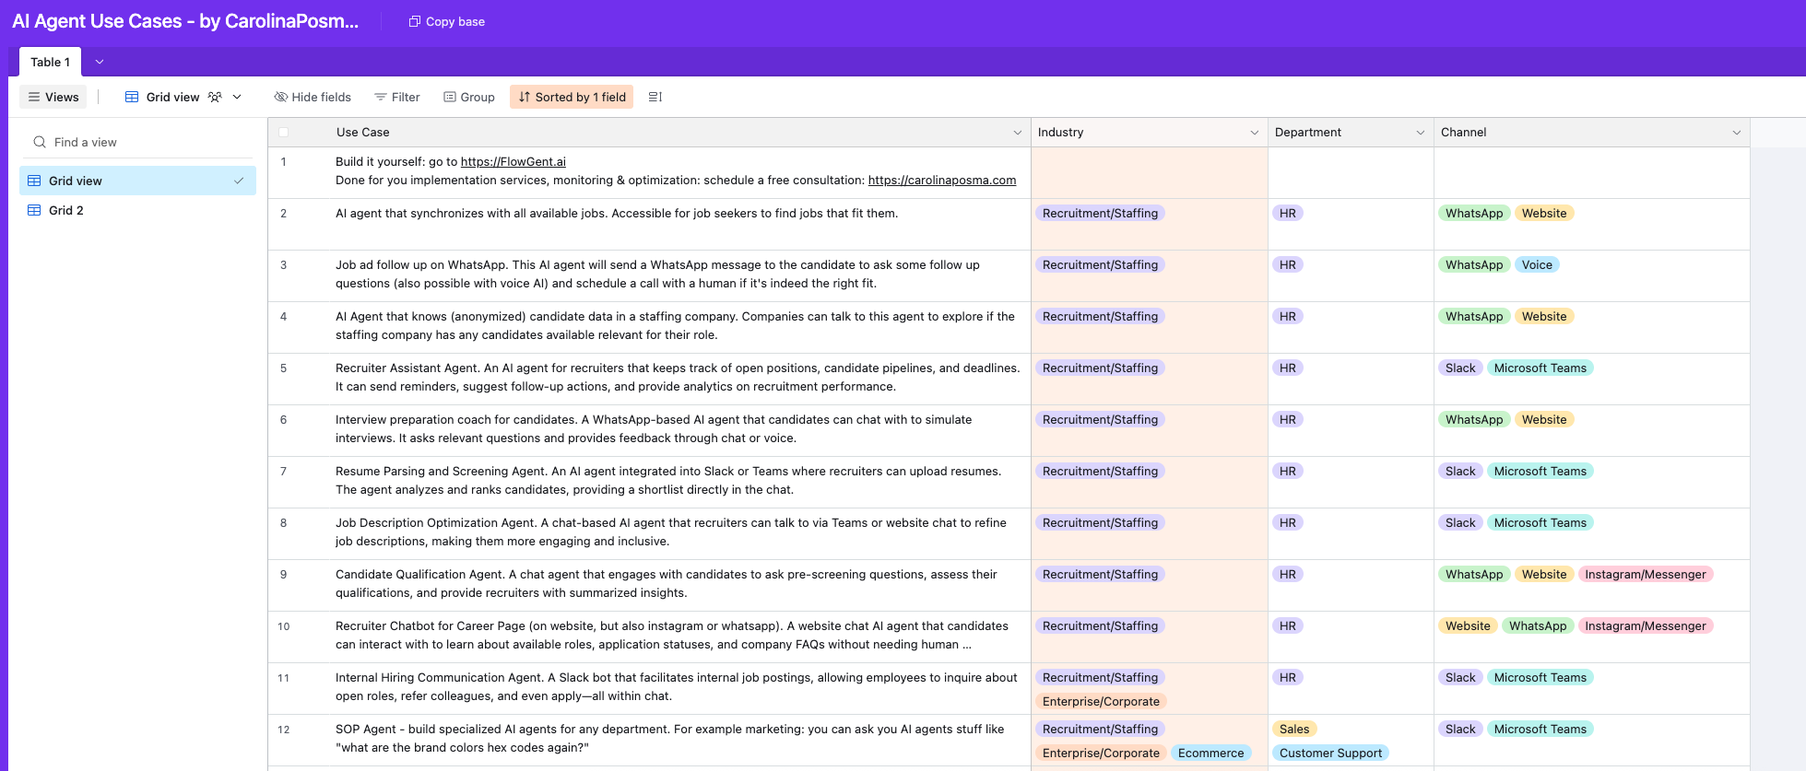
Task: Open the Filter option
Action: click(397, 97)
